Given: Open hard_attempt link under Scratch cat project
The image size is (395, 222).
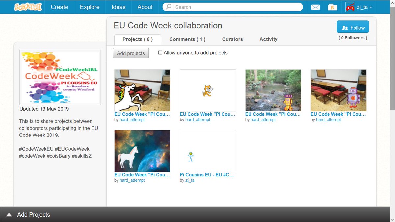Looking at the screenshot, I should point(198,120).
